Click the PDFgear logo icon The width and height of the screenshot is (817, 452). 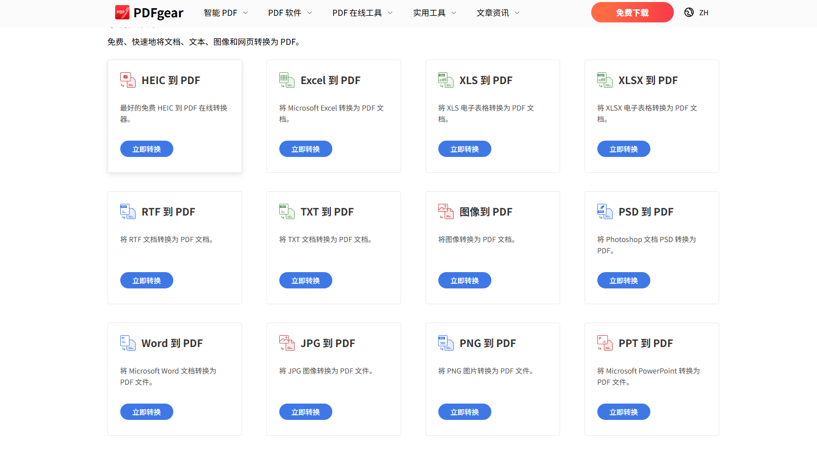(x=122, y=12)
